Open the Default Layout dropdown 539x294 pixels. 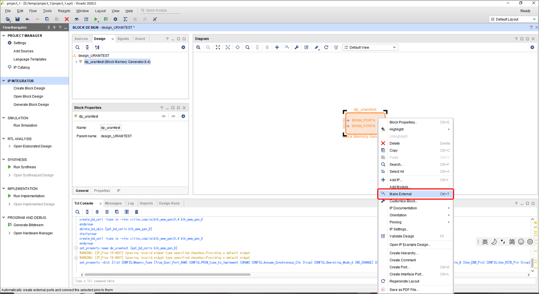tap(513, 19)
